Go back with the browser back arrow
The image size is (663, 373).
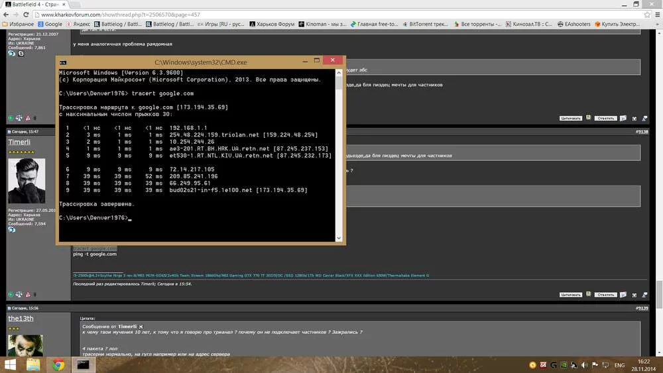5,15
